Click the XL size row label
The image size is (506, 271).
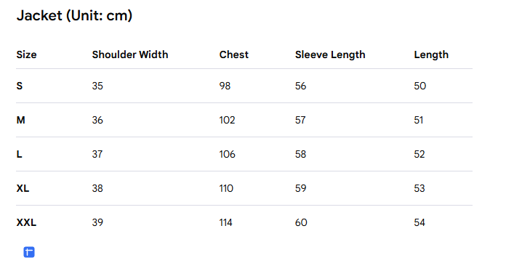(x=23, y=188)
